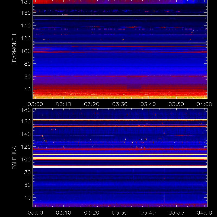Click 03:50 time label under Palehua plot

point(176,213)
